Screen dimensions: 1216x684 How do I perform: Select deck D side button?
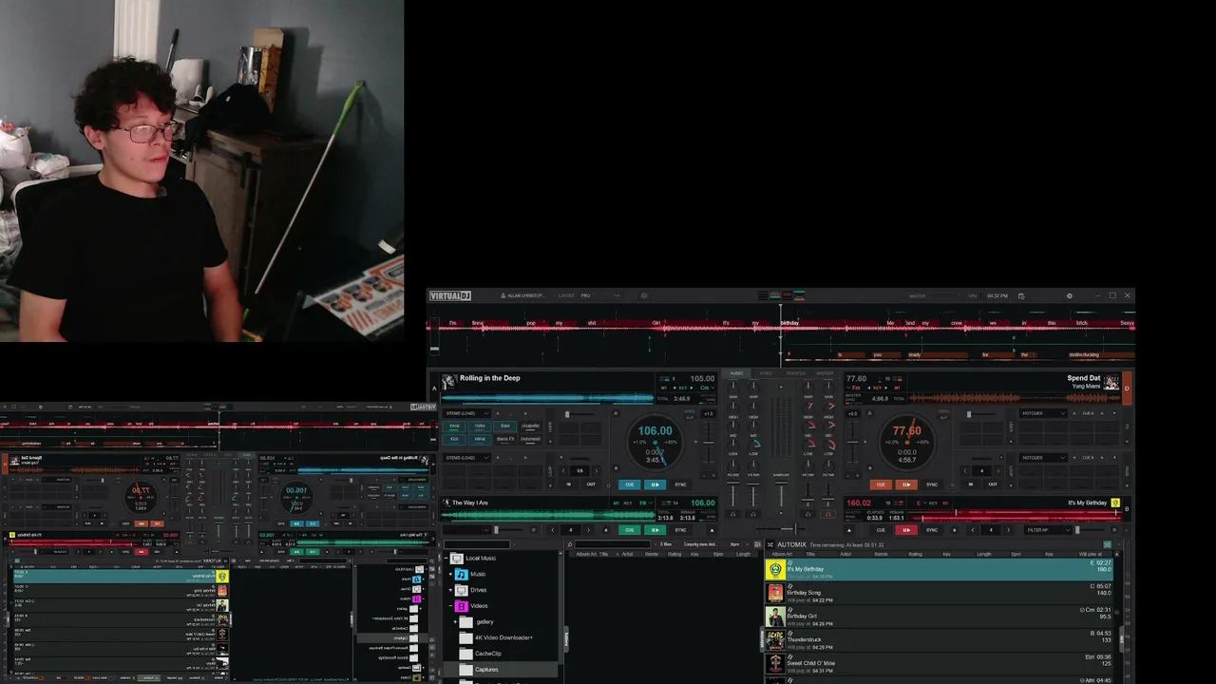coord(1128,389)
